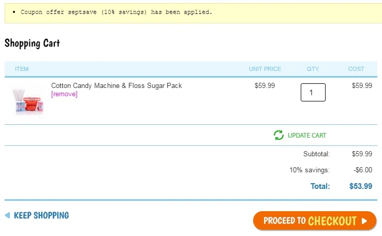Image resolution: width=382 pixels, height=236 pixels.
Task: Click the ITEM column header
Action: coord(22,69)
